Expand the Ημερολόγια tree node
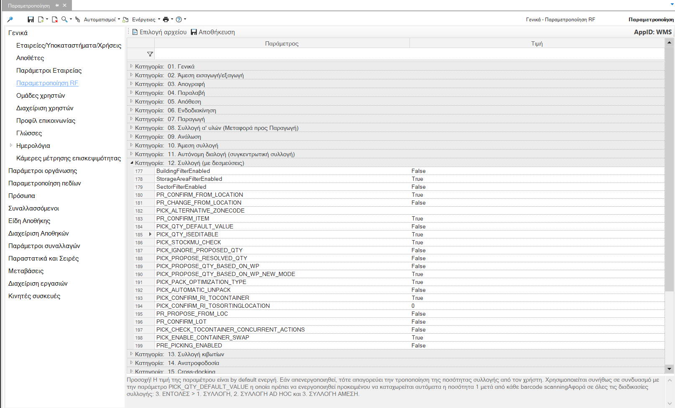 coord(11,145)
